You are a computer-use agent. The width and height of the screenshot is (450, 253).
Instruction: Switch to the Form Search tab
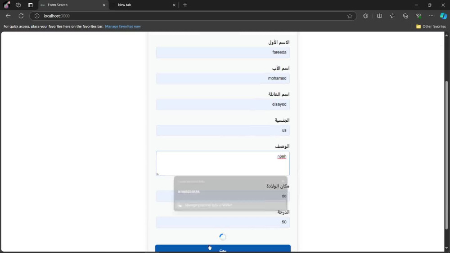click(x=73, y=5)
